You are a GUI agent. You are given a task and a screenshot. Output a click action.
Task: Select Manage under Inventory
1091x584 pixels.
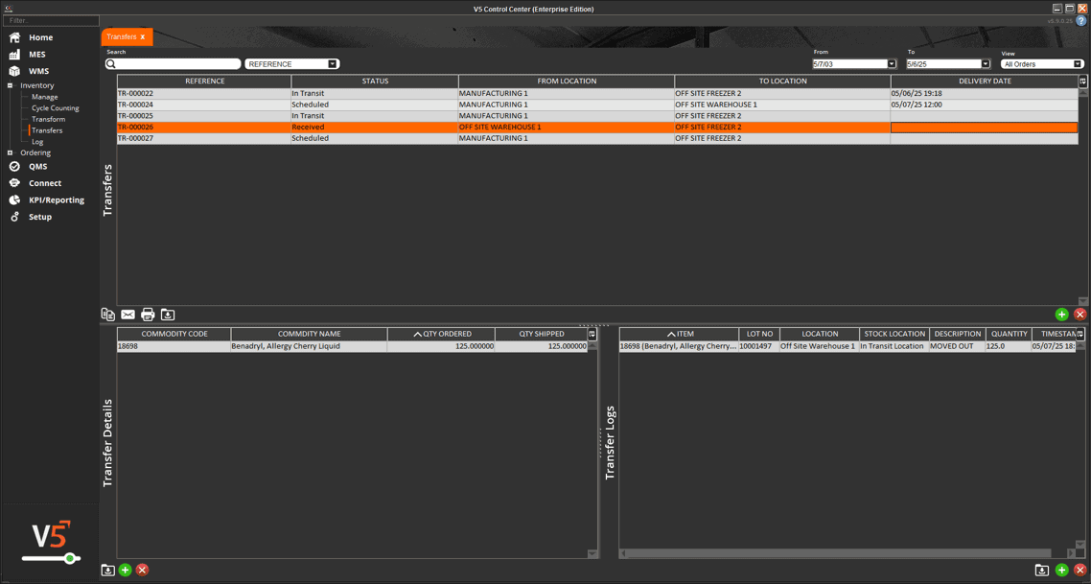pyautogui.click(x=44, y=97)
